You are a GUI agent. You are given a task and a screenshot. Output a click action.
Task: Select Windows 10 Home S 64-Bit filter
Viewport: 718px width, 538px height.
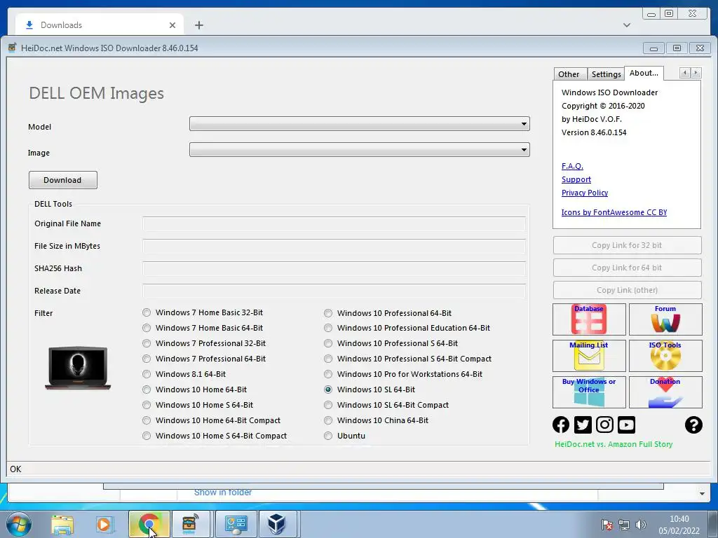[147, 405]
